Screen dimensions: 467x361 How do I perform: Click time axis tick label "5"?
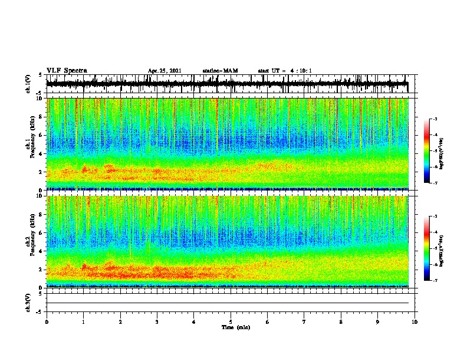(x=231, y=322)
